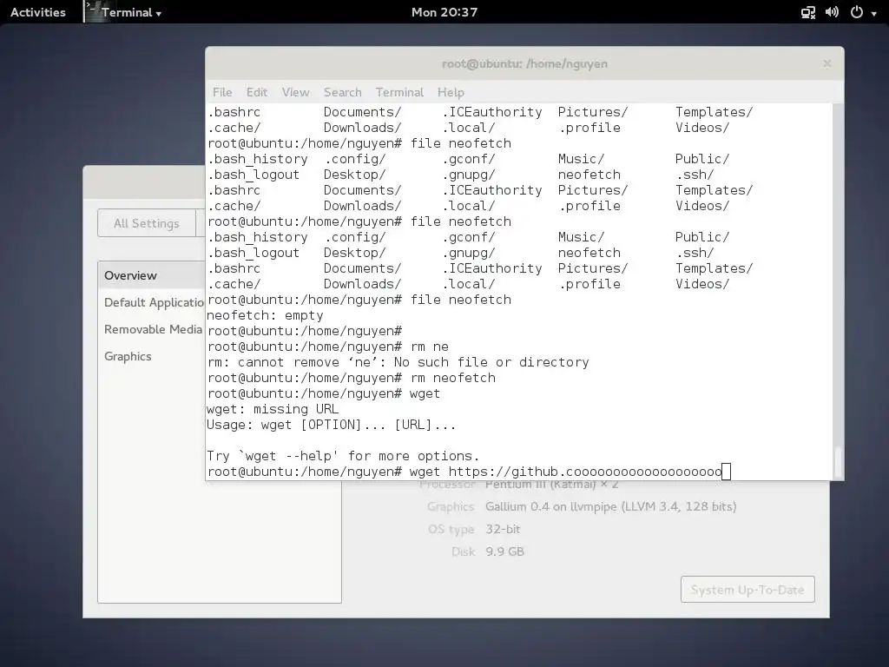The image size is (889, 667).
Task: Open the terminal Edit menu
Action: tap(257, 92)
